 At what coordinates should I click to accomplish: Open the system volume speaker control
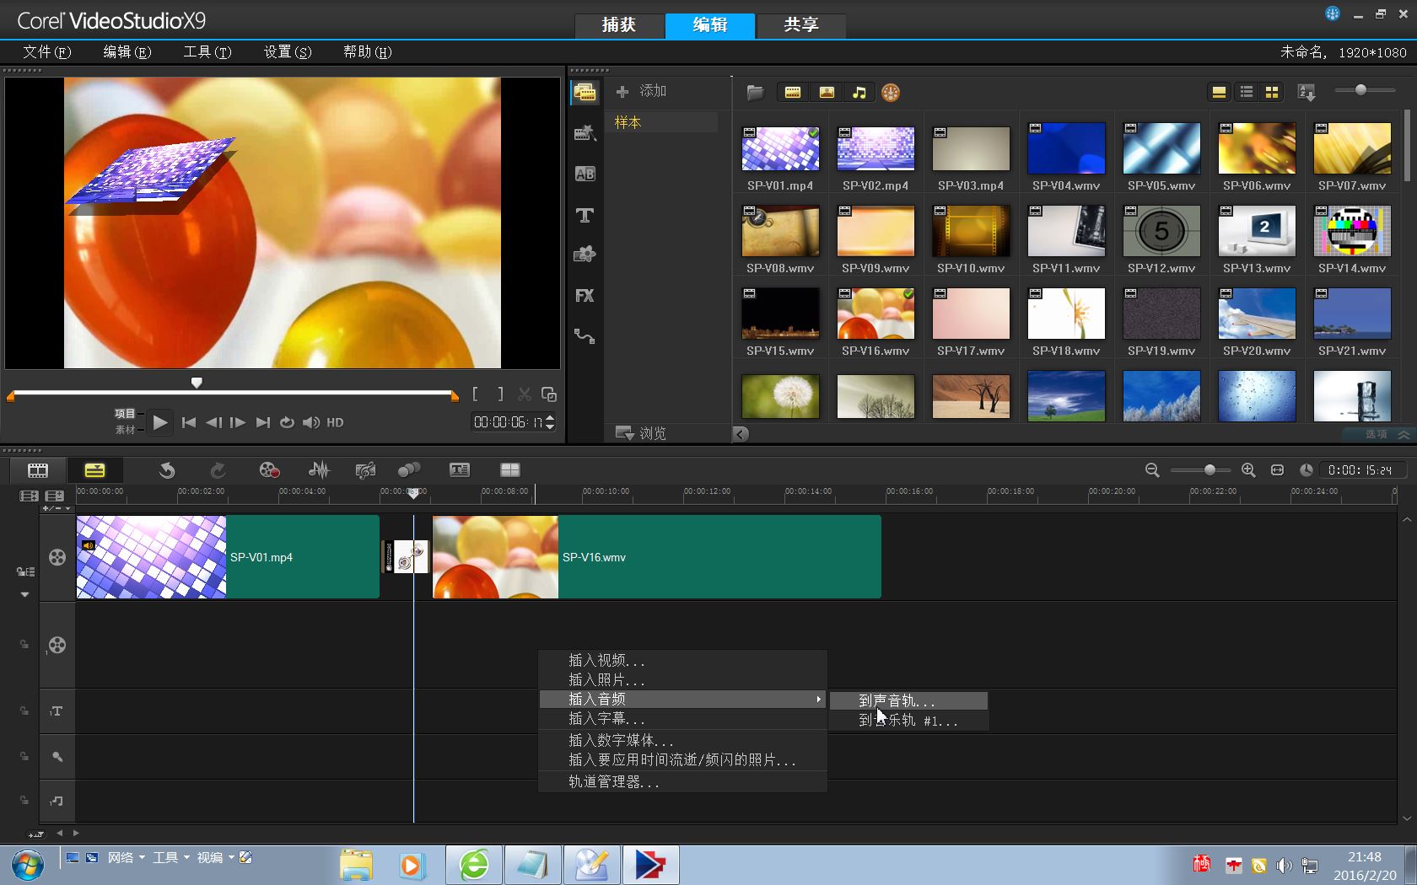(311, 422)
